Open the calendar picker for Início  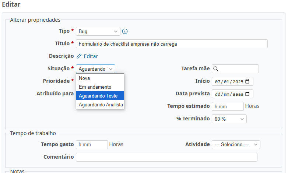(247, 81)
